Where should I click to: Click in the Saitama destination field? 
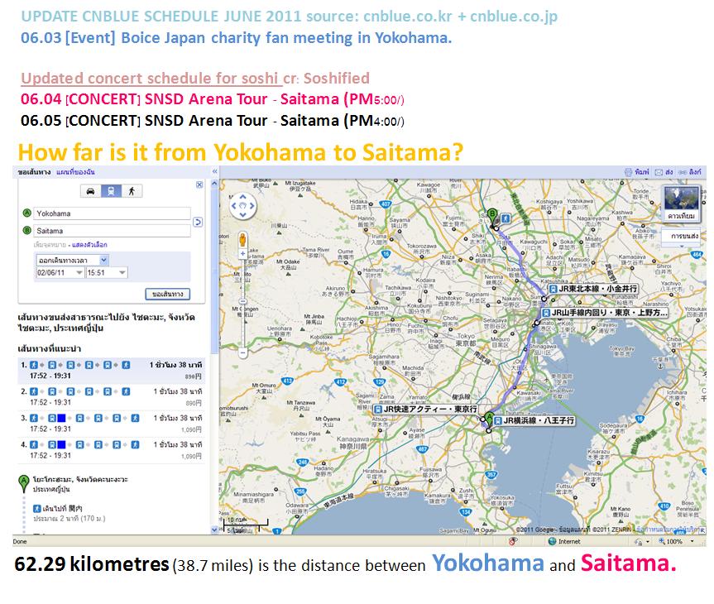113,231
